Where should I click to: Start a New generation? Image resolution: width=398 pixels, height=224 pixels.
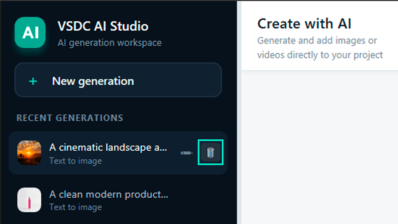tap(118, 80)
